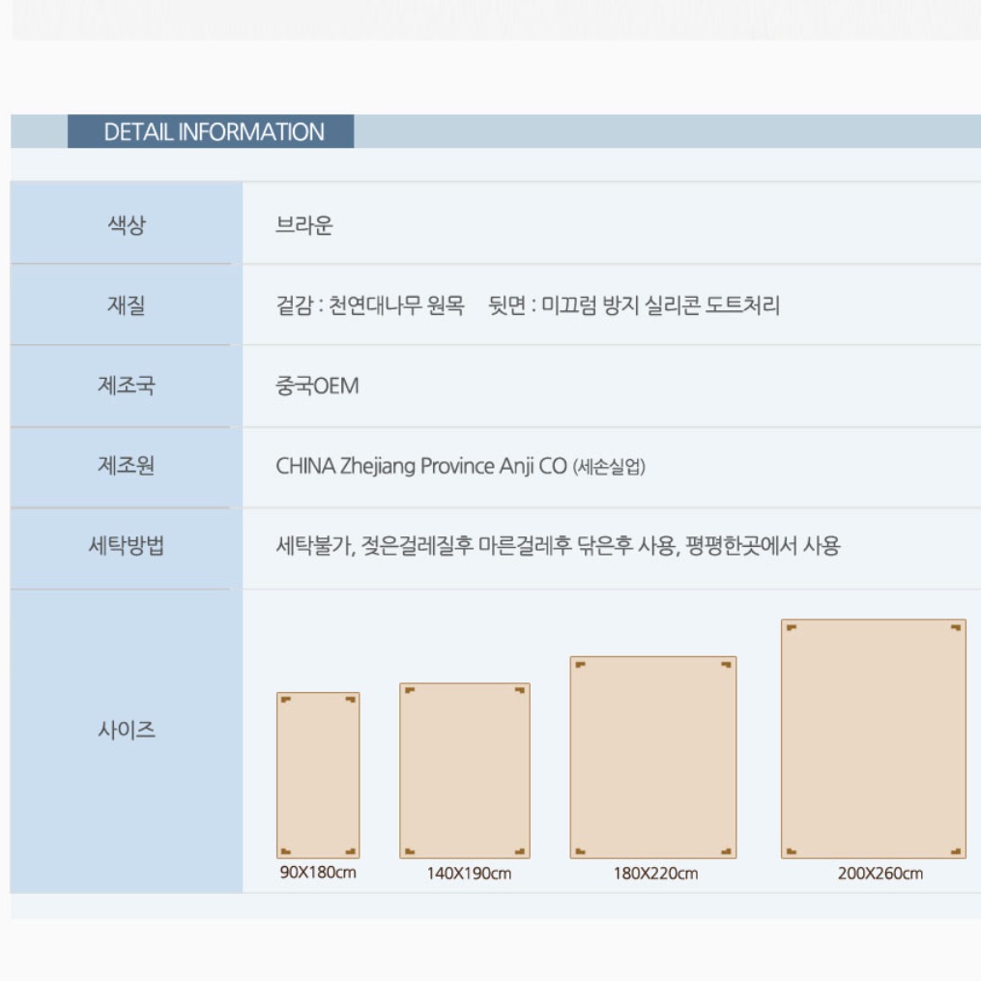Click the 140X190cm size label
The image size is (981, 981).
click(469, 874)
